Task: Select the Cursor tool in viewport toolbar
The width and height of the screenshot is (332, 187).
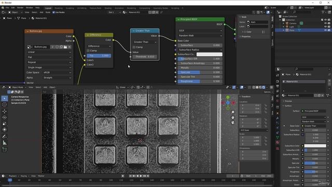Action: [5, 105]
